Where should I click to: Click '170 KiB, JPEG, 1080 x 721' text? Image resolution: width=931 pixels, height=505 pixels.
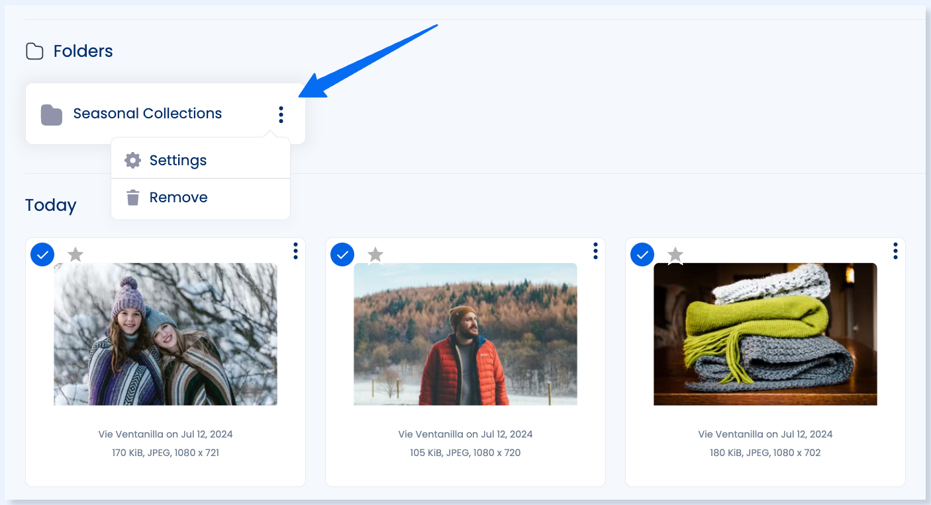click(166, 453)
